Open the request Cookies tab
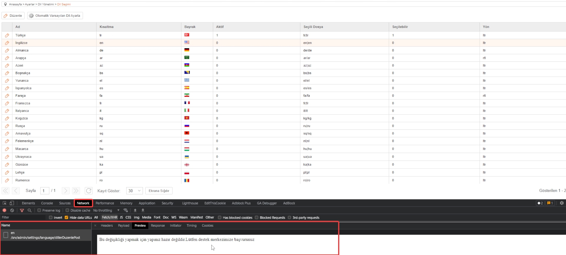Screen dimensions: 566x255 coord(208,226)
